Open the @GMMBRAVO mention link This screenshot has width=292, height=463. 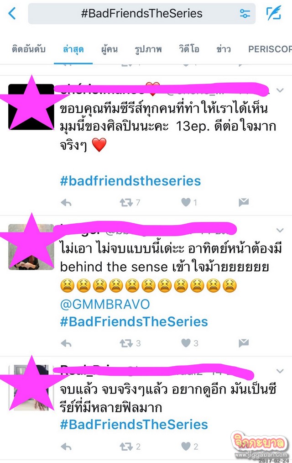click(105, 304)
